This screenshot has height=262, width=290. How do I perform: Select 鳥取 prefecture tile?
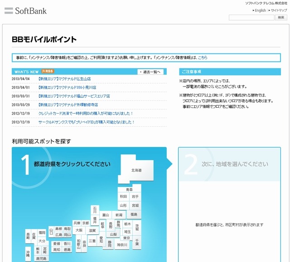[x=68, y=229]
